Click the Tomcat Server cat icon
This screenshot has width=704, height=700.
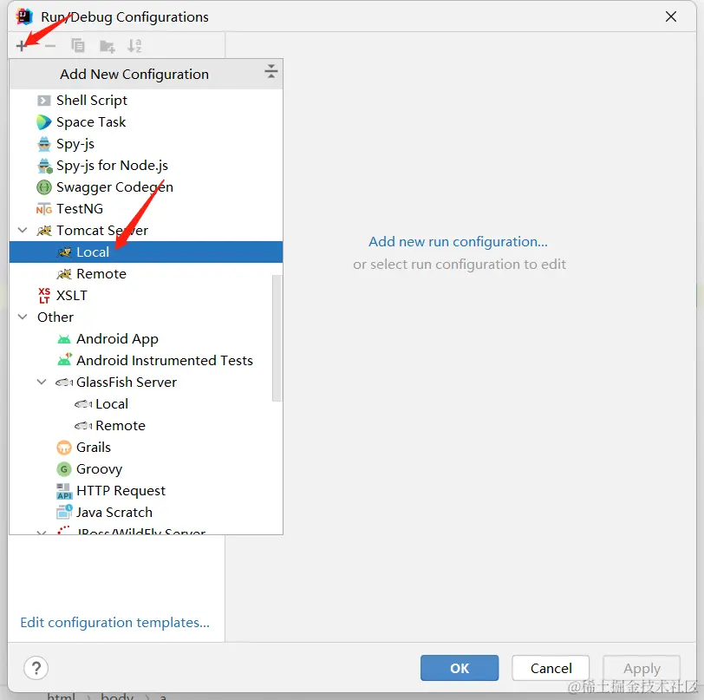pos(44,231)
